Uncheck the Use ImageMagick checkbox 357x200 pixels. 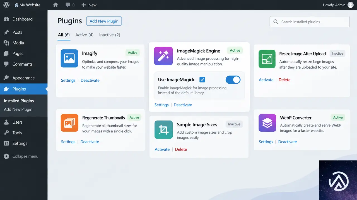point(202,80)
